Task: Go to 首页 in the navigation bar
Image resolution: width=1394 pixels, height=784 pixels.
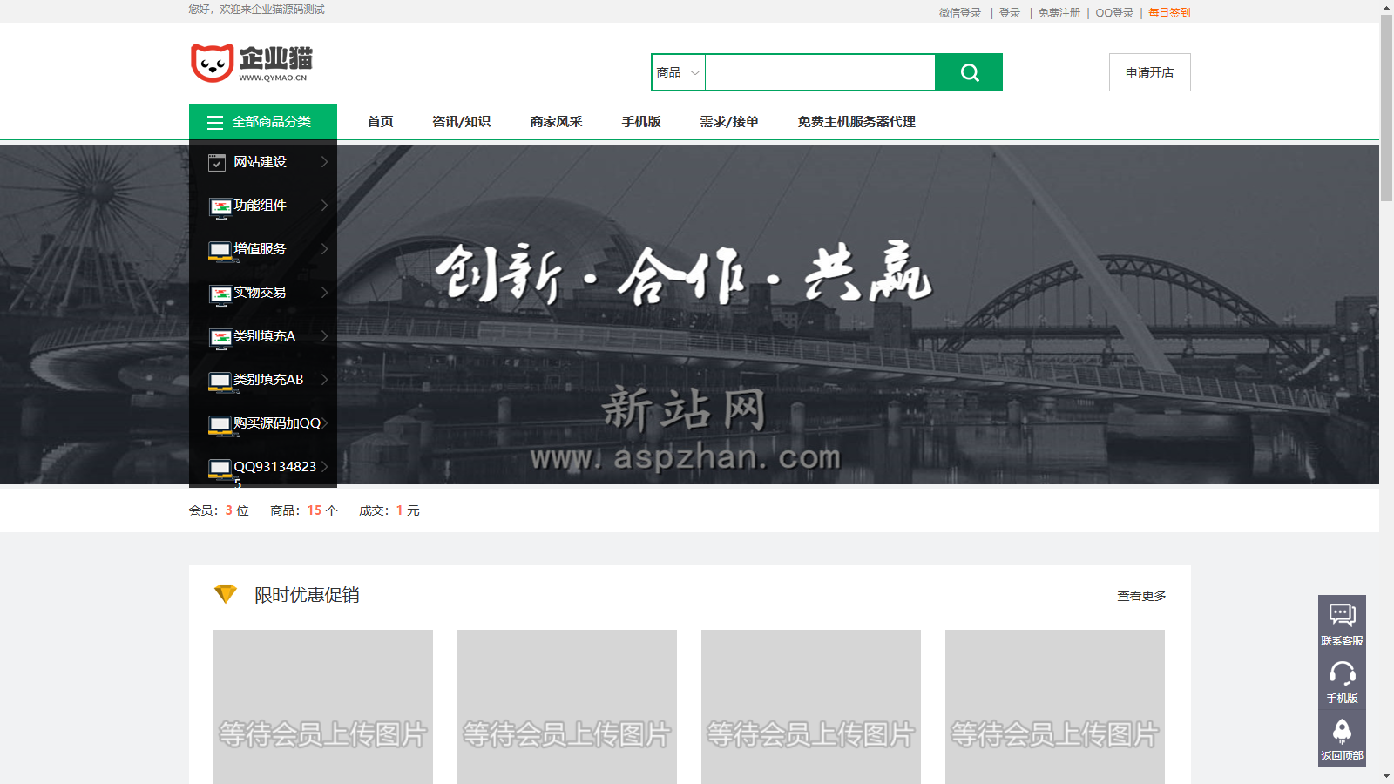Action: (380, 122)
